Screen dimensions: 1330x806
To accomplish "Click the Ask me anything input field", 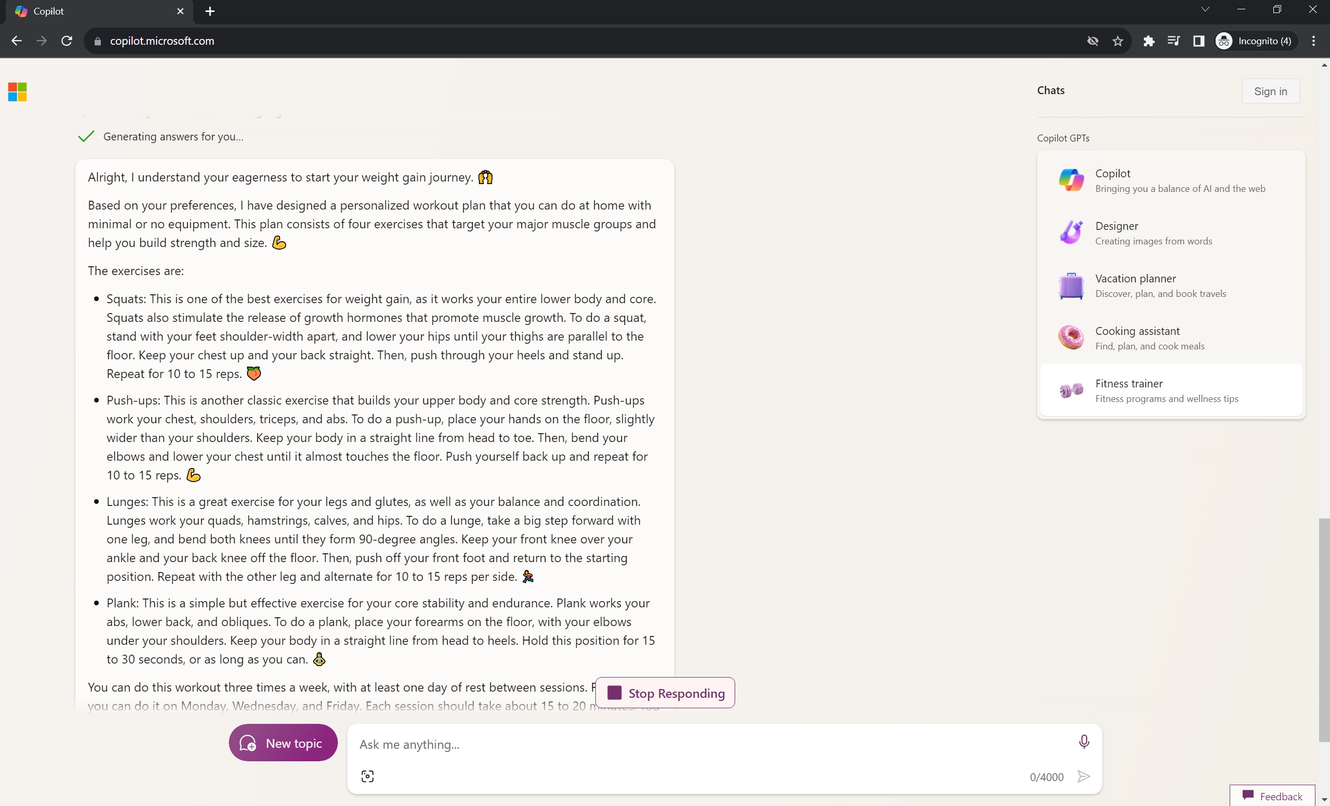I will coord(712,745).
